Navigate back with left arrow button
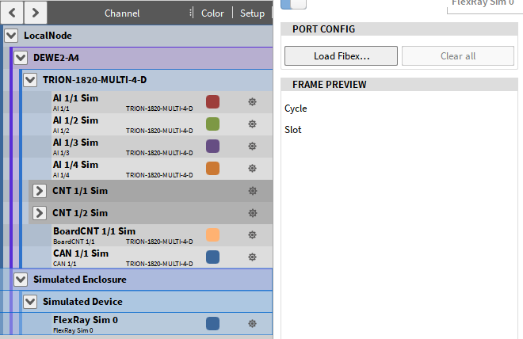523x339 pixels. coord(12,13)
